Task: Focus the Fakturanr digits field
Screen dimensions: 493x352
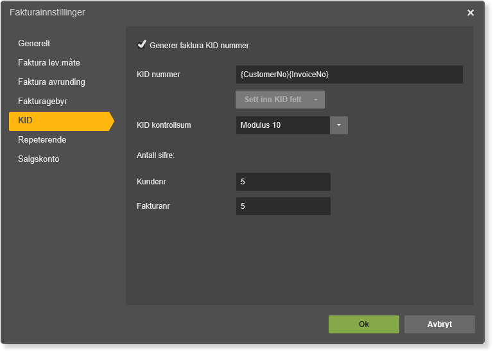Action: point(283,206)
